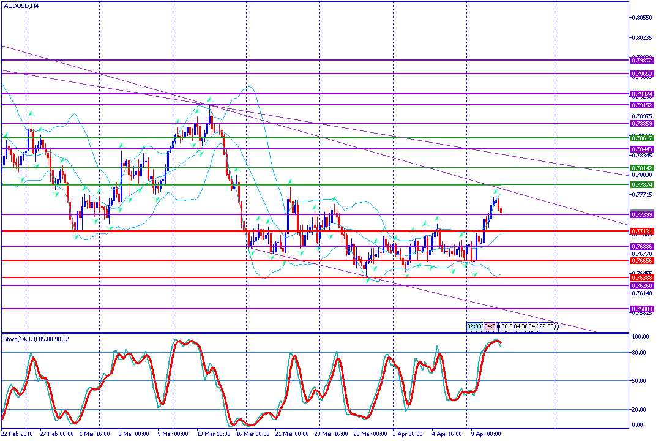
Task: Select the 0.77399 purple price tag
Action: pos(642,214)
